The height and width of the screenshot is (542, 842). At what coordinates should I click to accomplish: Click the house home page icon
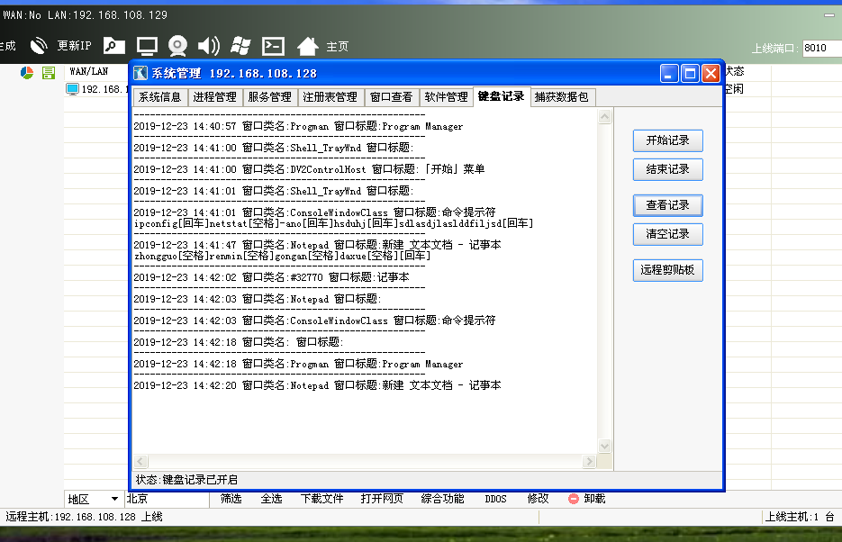(308, 47)
